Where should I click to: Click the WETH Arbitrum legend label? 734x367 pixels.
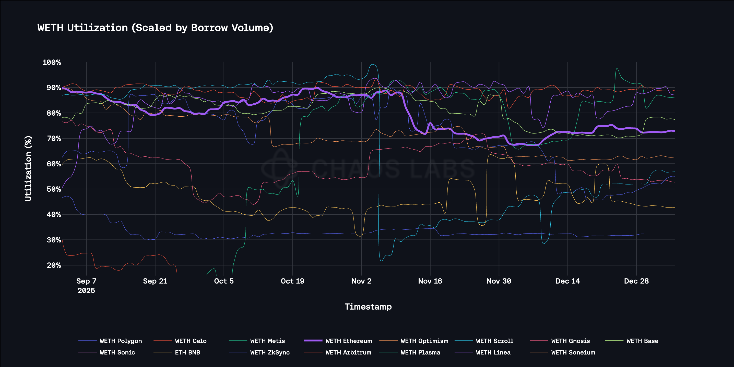(x=348, y=352)
